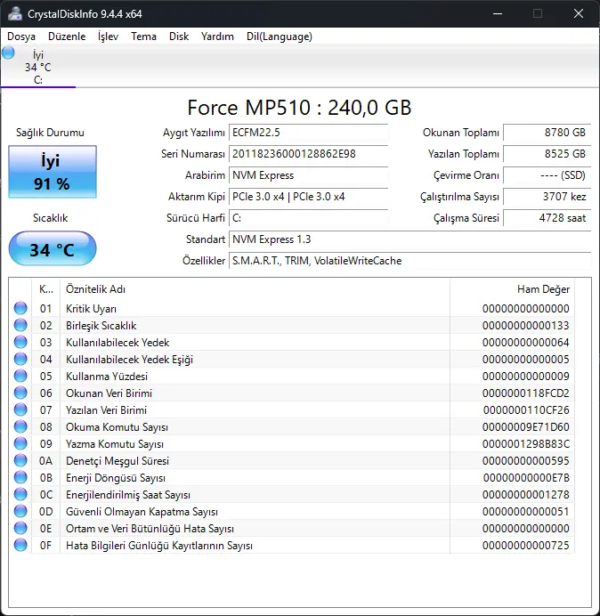Open the İşlev menu
600x616 pixels.
108,36
